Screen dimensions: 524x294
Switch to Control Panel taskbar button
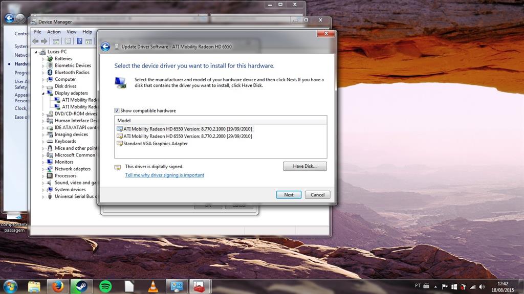[177, 286]
